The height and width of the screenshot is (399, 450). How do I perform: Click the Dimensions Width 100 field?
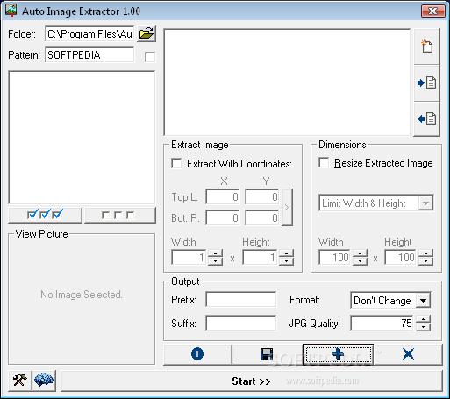pos(334,257)
